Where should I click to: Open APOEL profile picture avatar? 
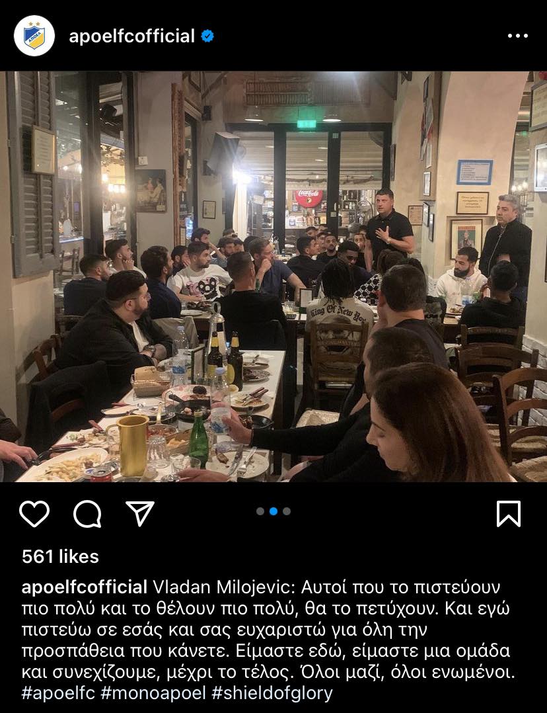point(34,36)
